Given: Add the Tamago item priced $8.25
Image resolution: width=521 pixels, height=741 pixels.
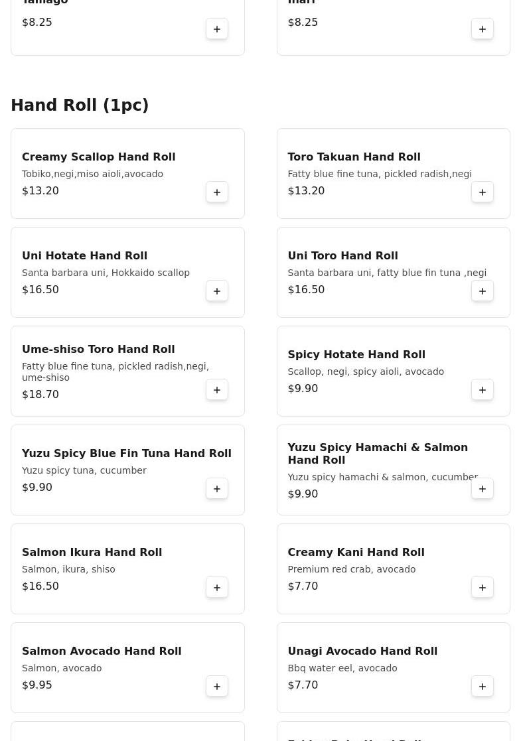Looking at the screenshot, I should click(217, 29).
